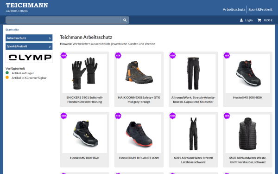The height and width of the screenshot is (174, 278).
Task: Focus the search input field
Action: [x=63, y=20]
